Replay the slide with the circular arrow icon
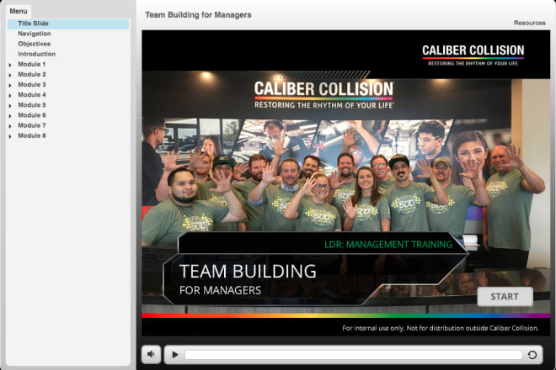The image size is (556, 370). pos(532,354)
